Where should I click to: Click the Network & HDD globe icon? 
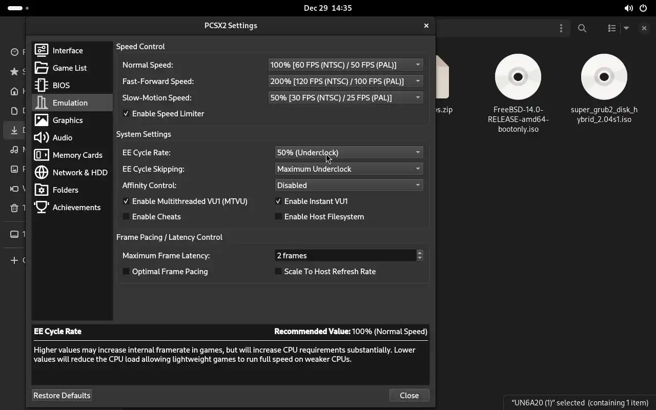[42, 172]
